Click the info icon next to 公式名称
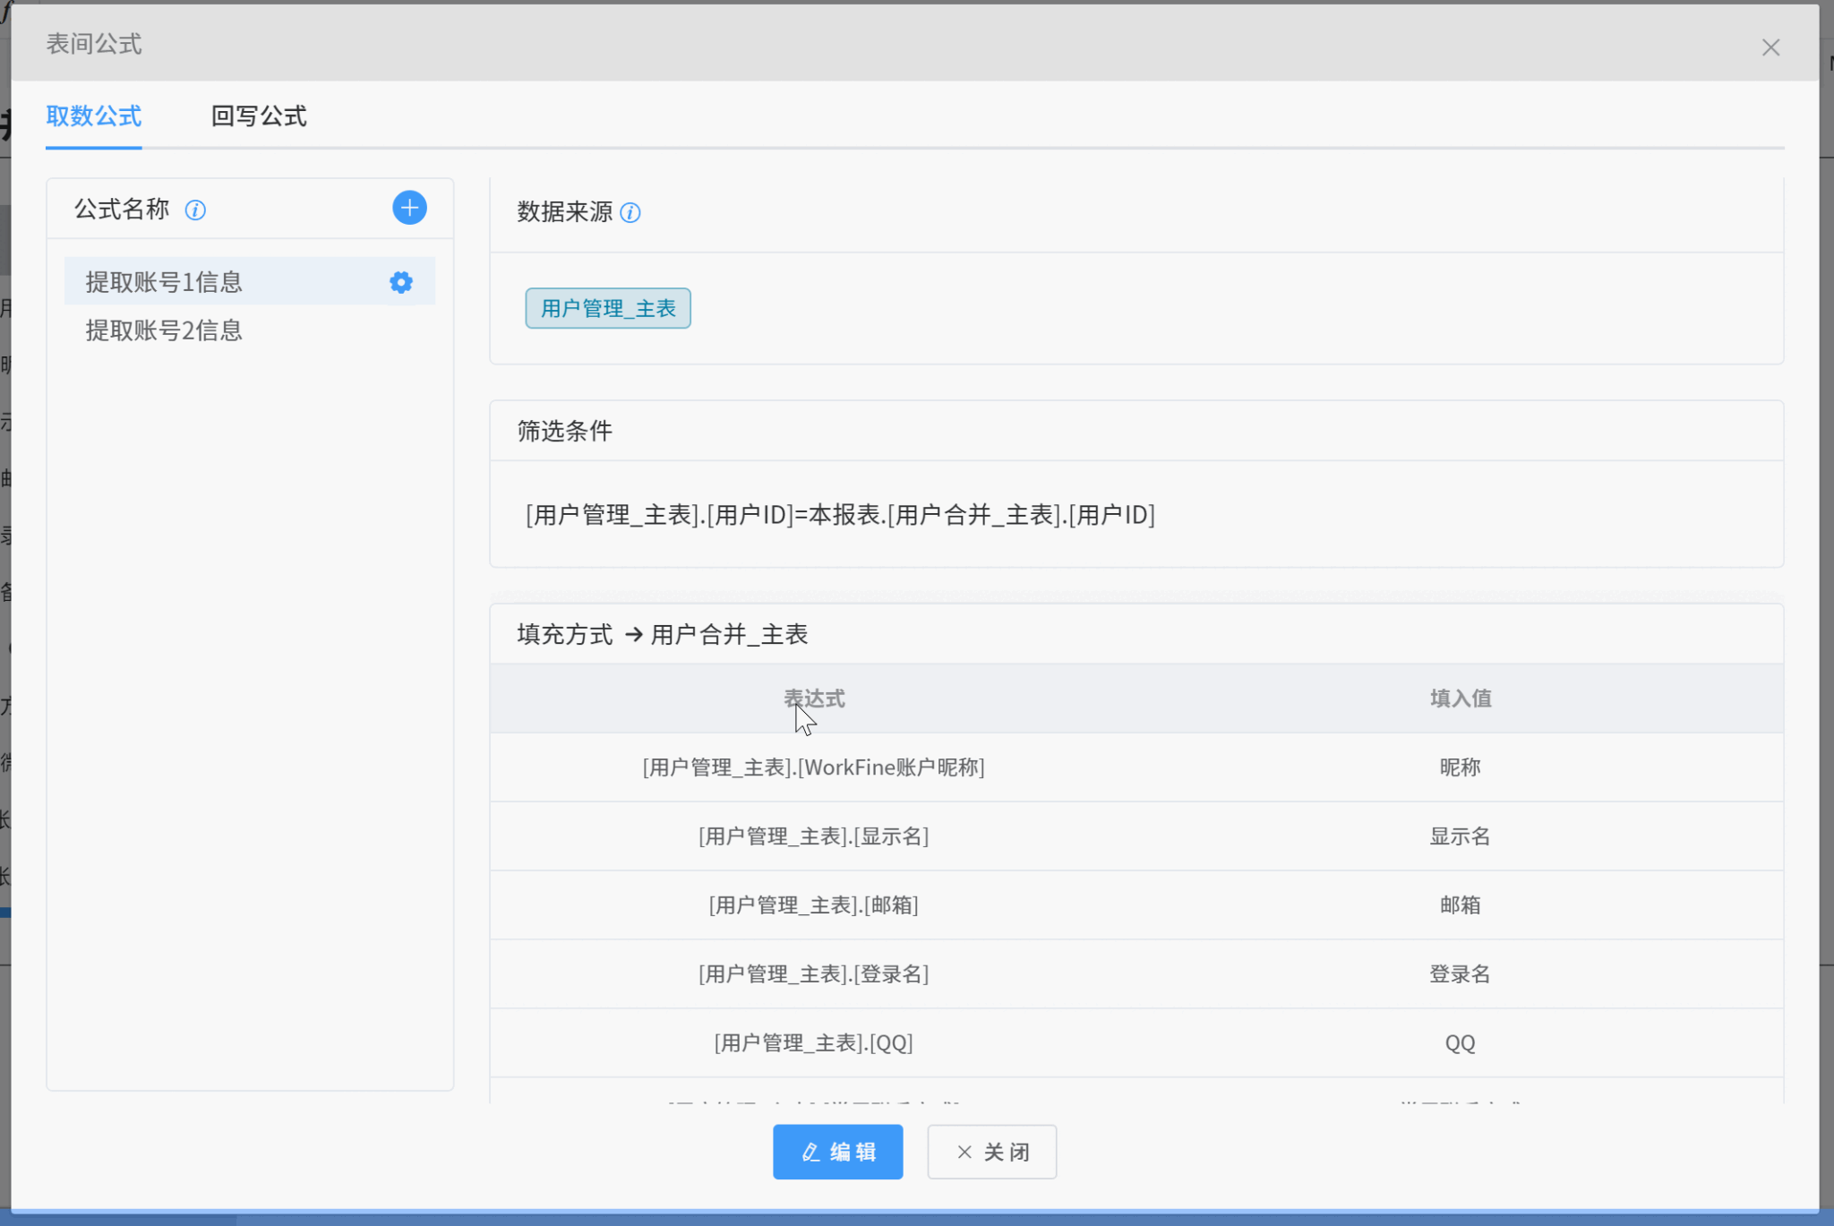1834x1226 pixels. click(x=195, y=210)
